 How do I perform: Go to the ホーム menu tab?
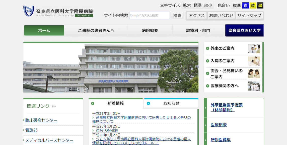coord(44,30)
